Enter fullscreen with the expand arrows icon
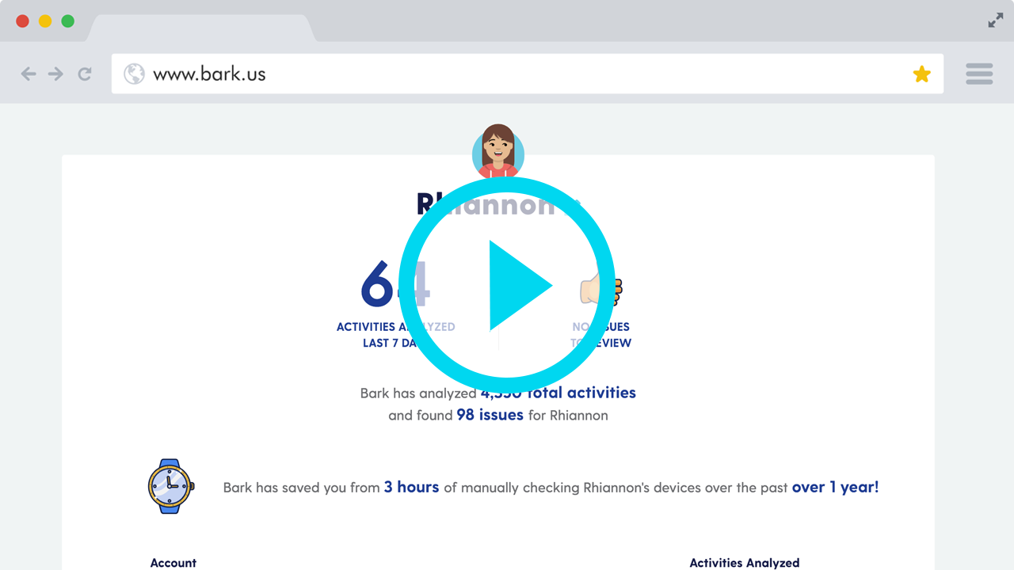The image size is (1014, 570). pyautogui.click(x=996, y=21)
